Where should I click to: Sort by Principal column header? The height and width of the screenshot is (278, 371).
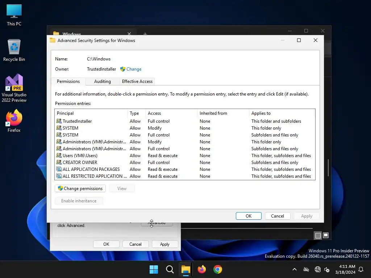pyautogui.click(x=91, y=113)
